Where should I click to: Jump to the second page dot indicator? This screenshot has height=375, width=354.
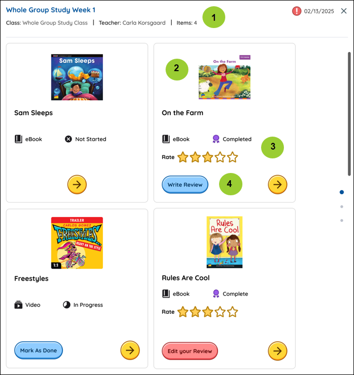click(x=342, y=207)
